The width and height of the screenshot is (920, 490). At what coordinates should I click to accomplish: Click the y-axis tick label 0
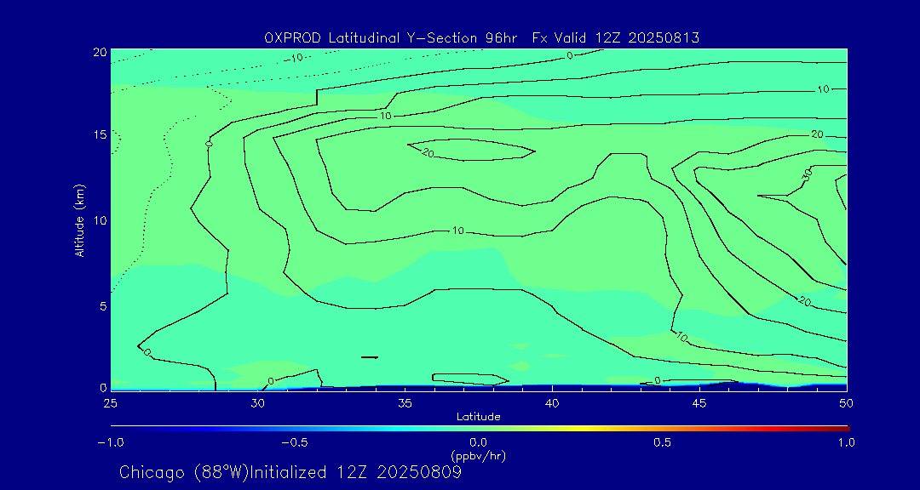(x=103, y=387)
